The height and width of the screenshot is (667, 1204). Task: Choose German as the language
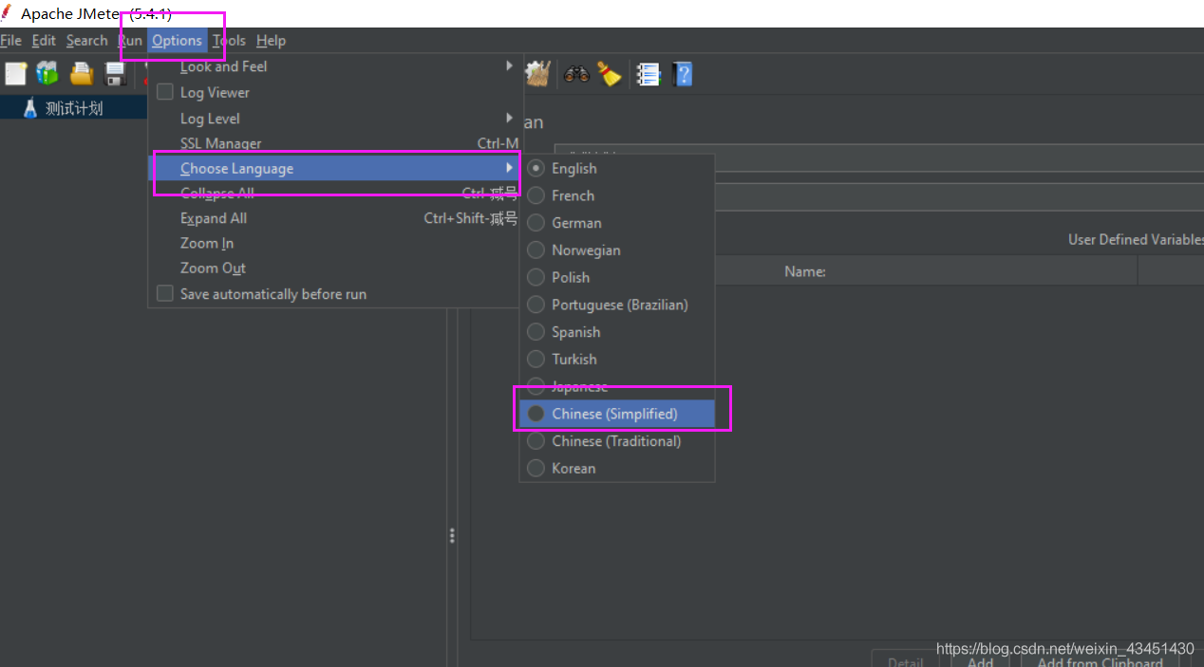tap(616, 223)
